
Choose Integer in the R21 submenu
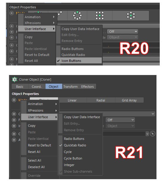point(80,165)
